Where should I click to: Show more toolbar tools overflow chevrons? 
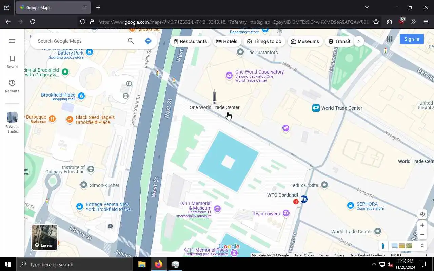click(x=413, y=22)
